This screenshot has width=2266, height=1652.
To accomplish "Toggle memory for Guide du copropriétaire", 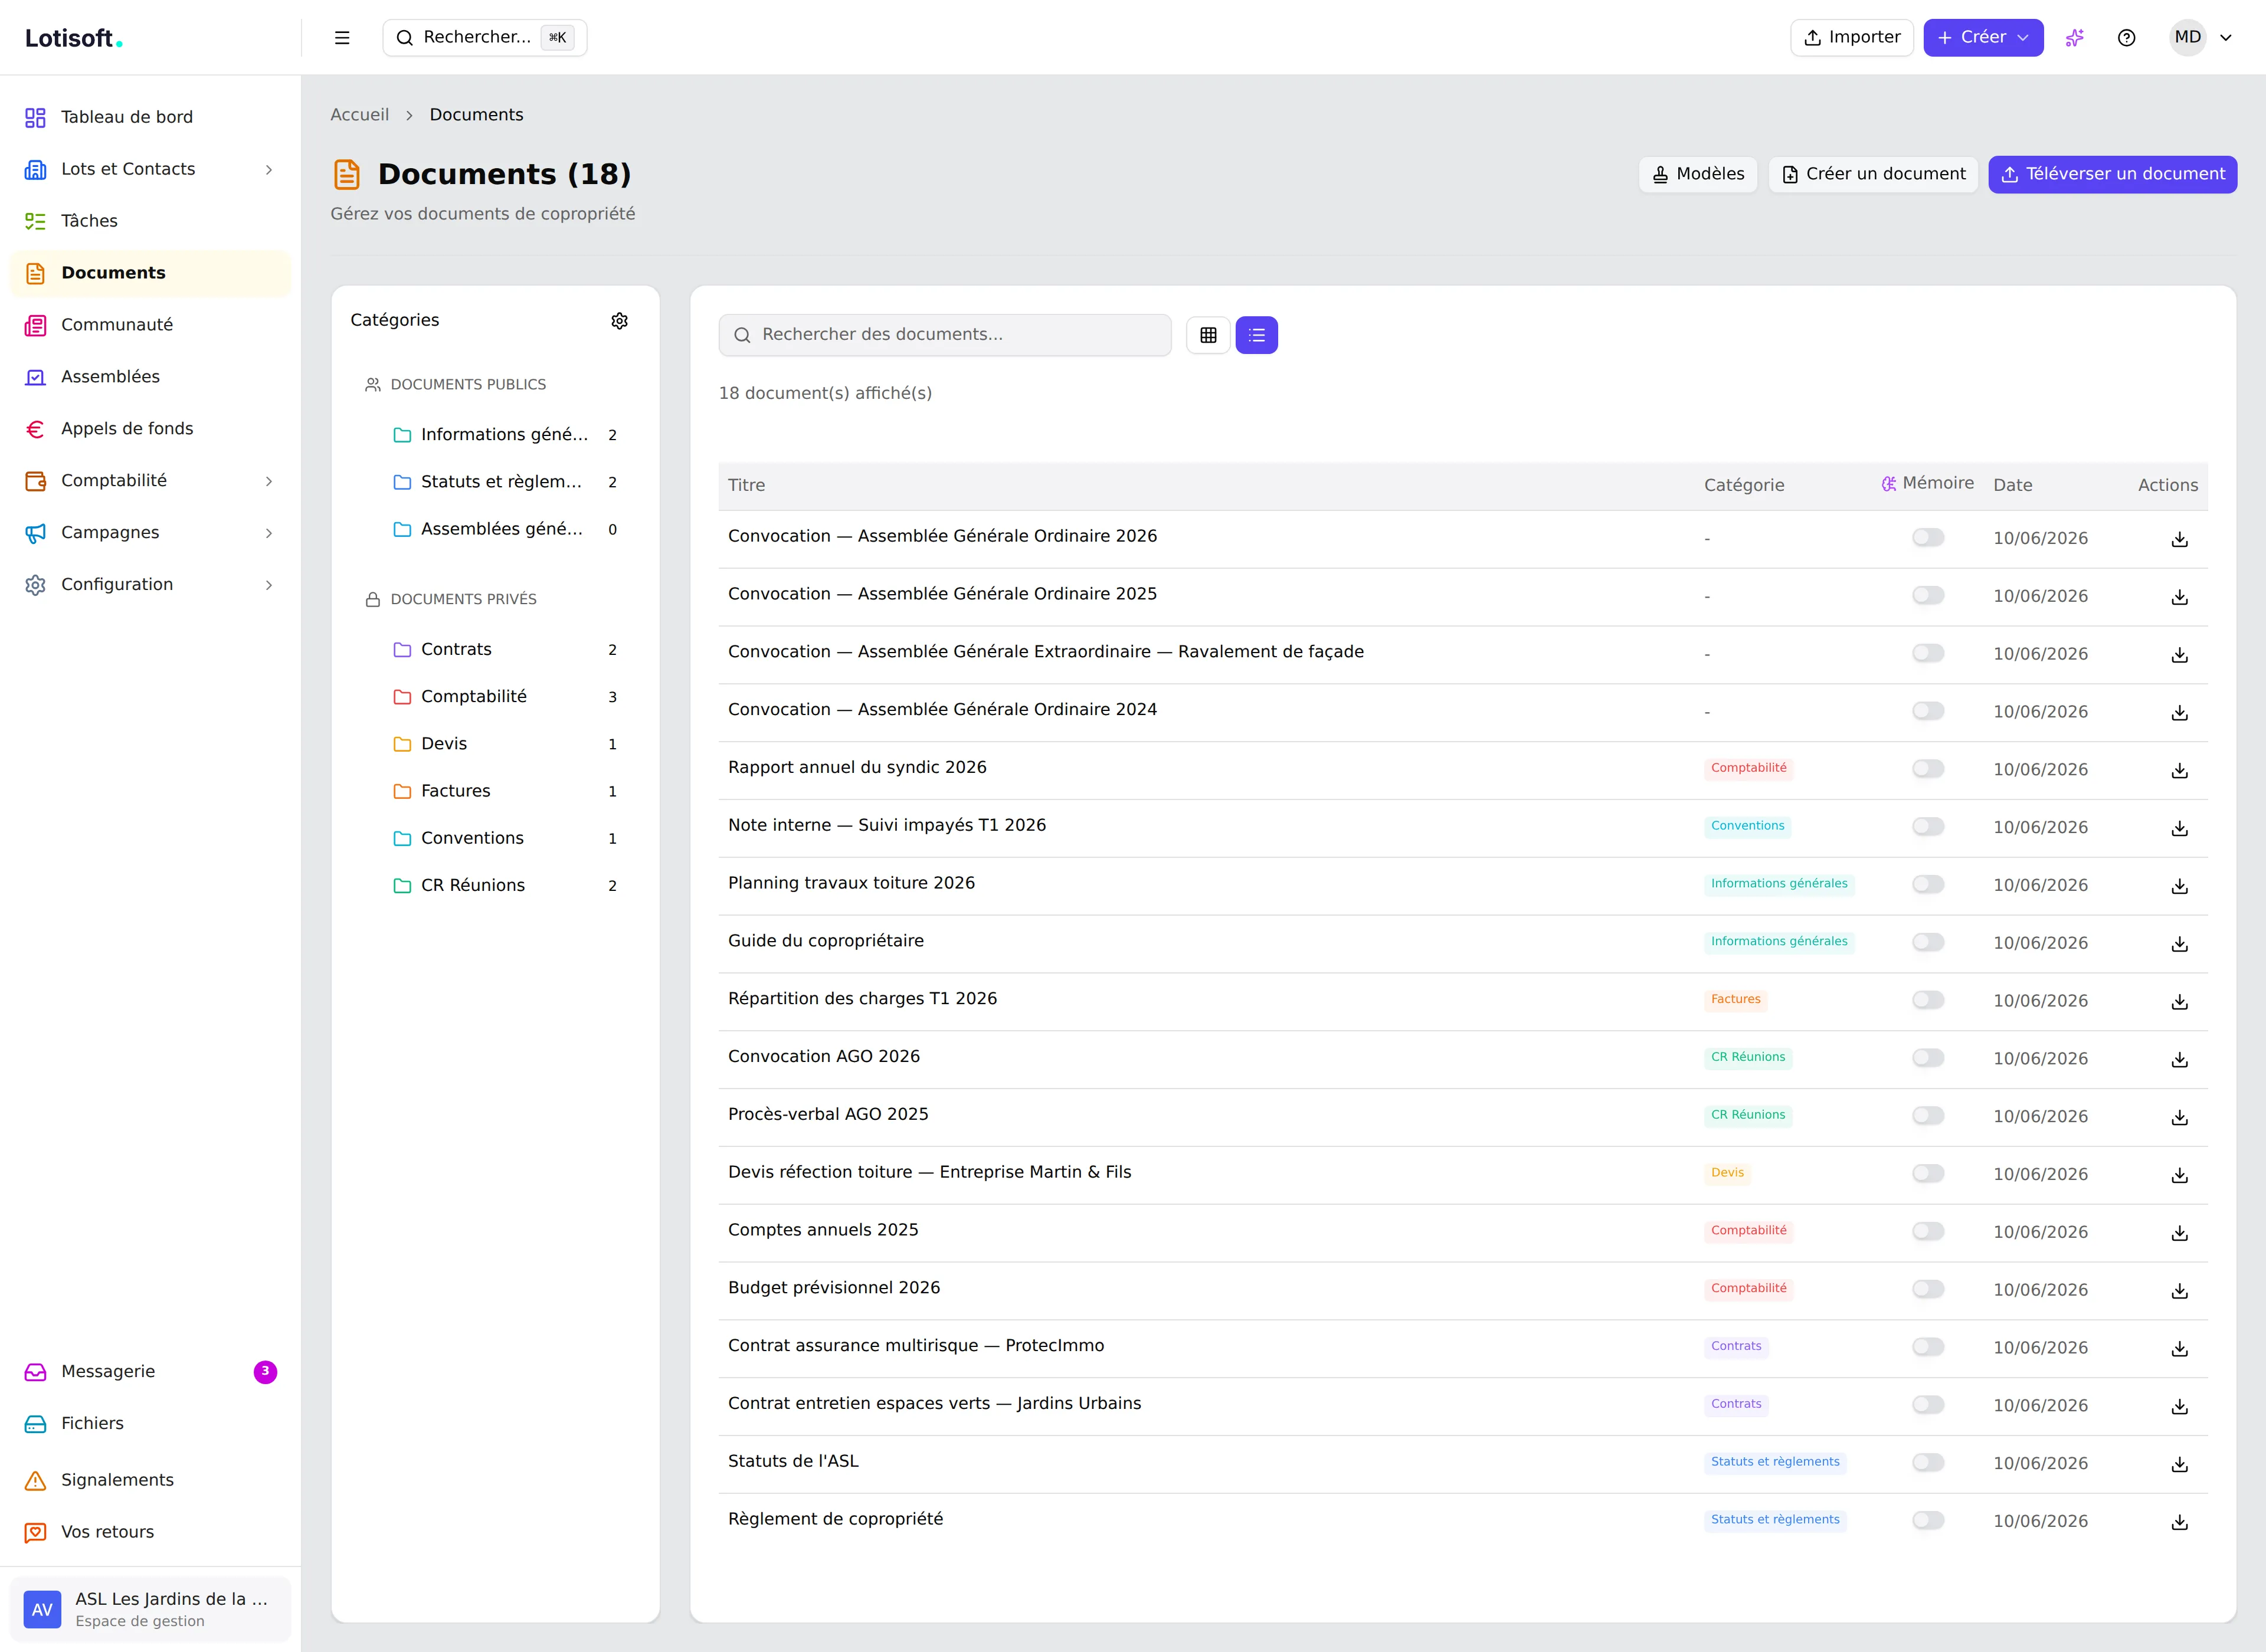I will [1928, 943].
